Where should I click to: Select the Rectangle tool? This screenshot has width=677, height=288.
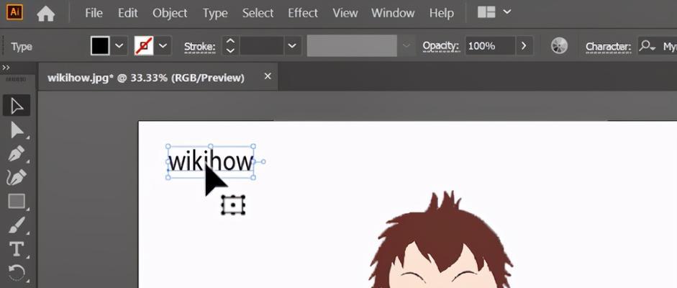17,201
